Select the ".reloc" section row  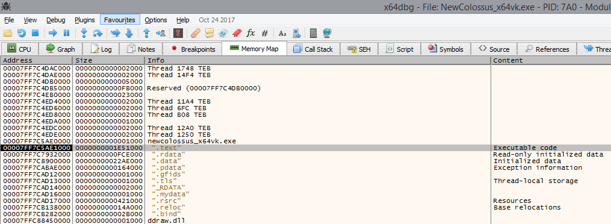[x=306, y=208]
